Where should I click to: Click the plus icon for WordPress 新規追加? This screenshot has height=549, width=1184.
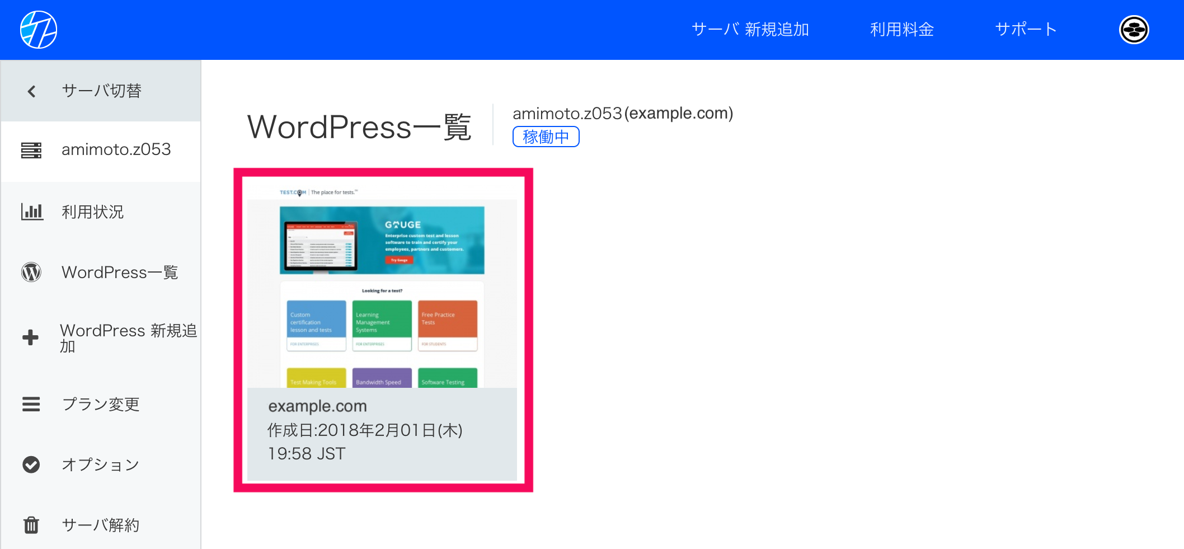pyautogui.click(x=31, y=337)
